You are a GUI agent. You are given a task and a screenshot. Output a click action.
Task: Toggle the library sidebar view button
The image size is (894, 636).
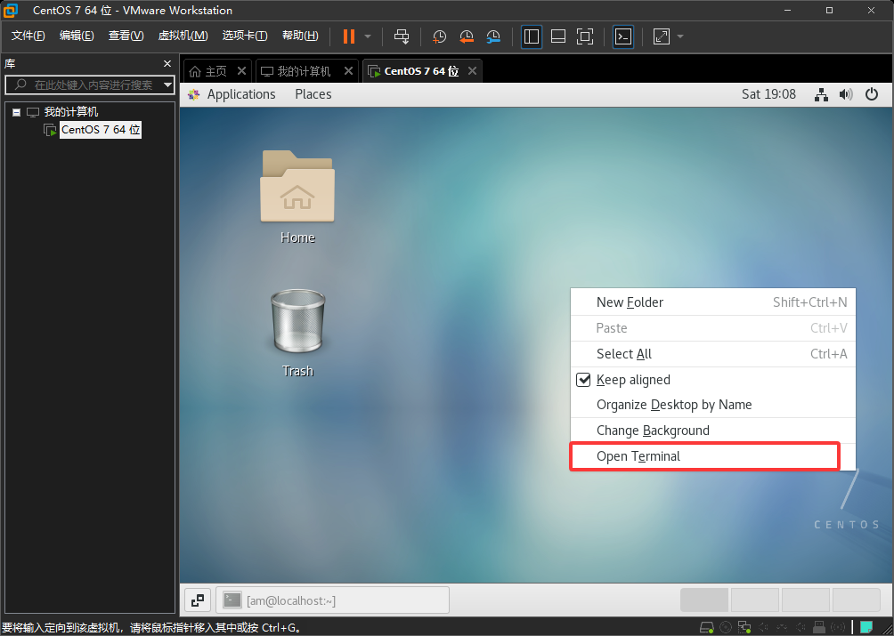click(532, 36)
